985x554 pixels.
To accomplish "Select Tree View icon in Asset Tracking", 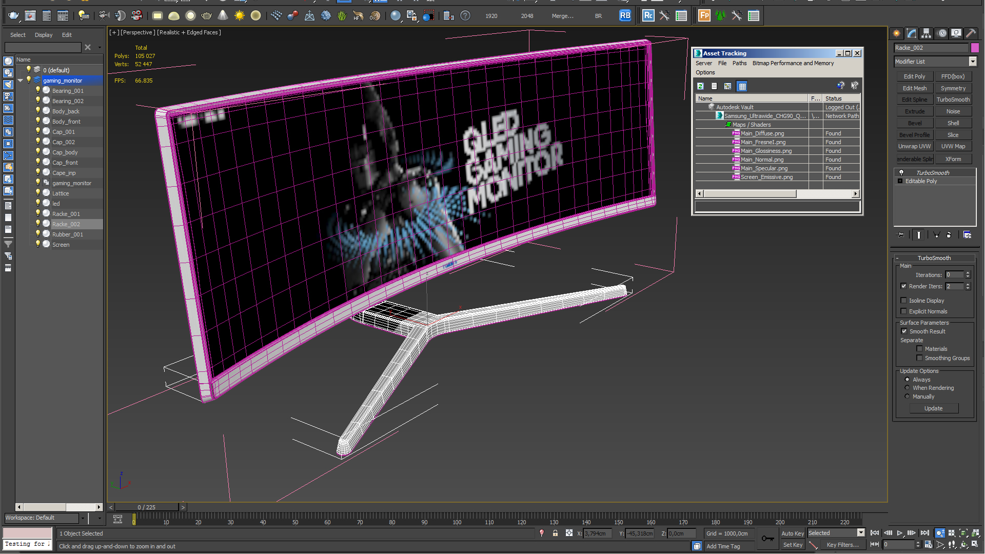I will (727, 86).
